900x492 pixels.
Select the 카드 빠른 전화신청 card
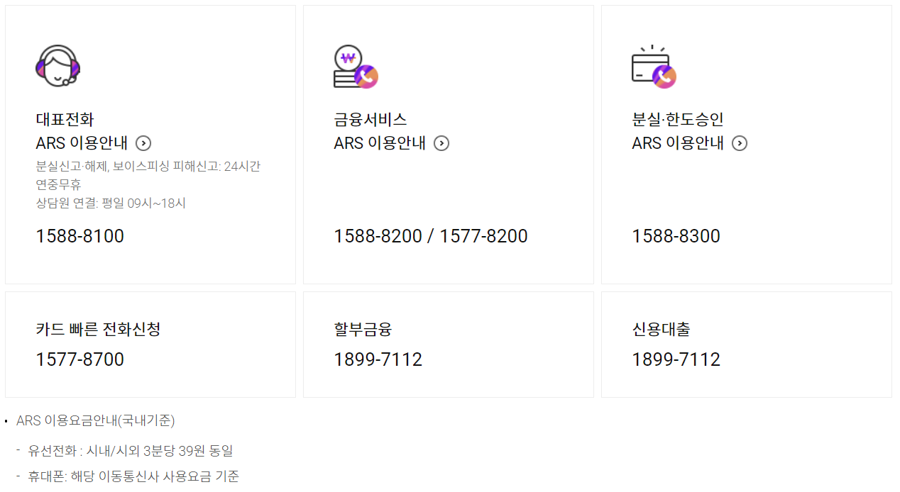click(150, 345)
